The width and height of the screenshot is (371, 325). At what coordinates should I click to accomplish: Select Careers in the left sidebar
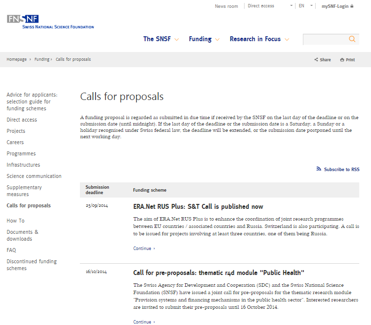click(15, 142)
